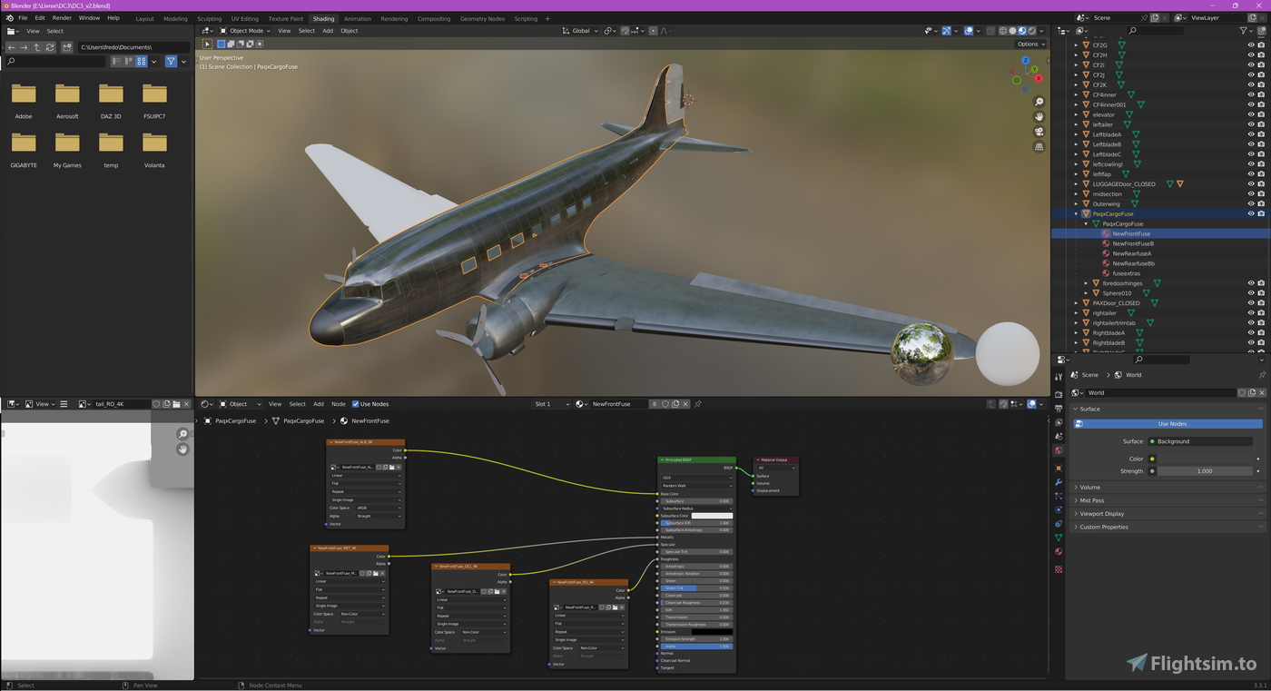Enable Rendered viewport shading mode
This screenshot has width=1271, height=691.
[x=1032, y=30]
